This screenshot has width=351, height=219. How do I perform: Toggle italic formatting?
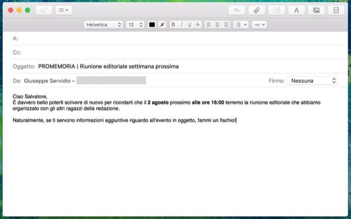point(181,25)
